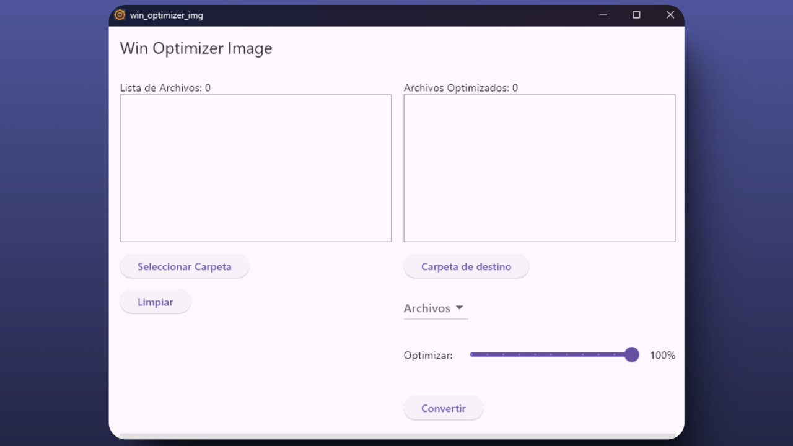The height and width of the screenshot is (446, 793).
Task: Click the "Archivos Optimizados: 0" label
Action: click(x=461, y=88)
